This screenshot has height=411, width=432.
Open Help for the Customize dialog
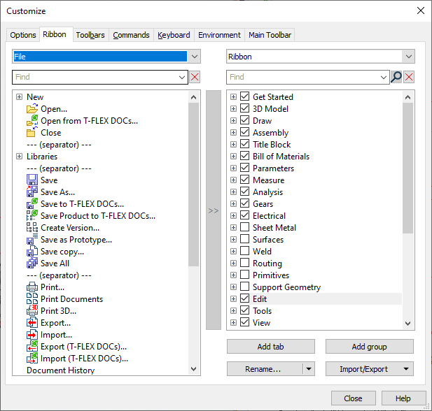403,398
